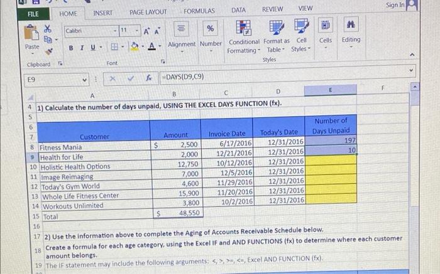Open the Alignment group icon
Viewport: 440px width, 274px height.
tap(181, 29)
